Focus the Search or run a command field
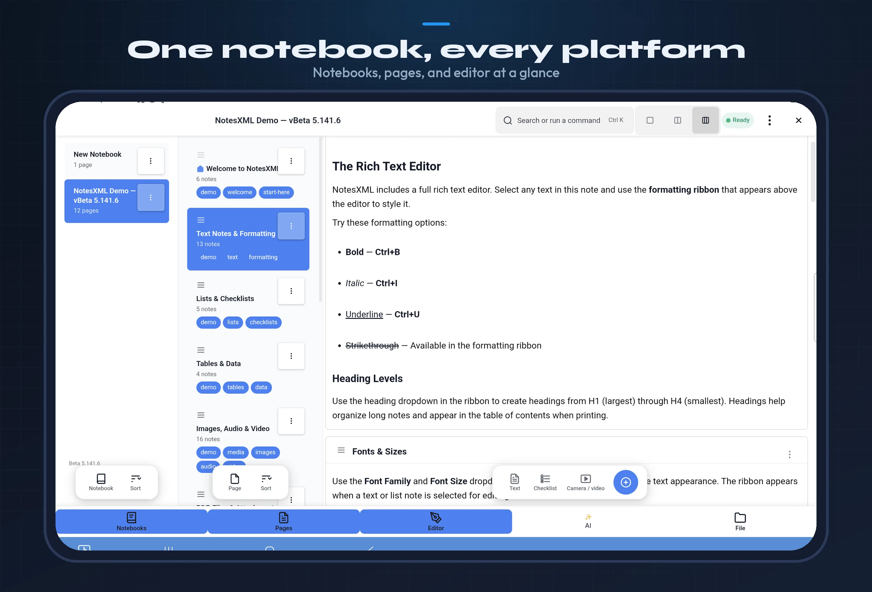The width and height of the screenshot is (872, 592). [x=565, y=120]
